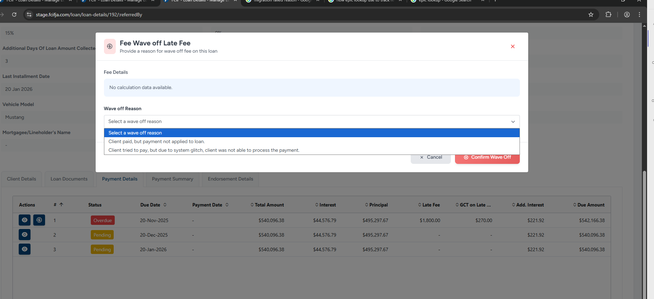Screen dimensions: 654x299
Task: Switch to the Payment Summary tab
Action: point(172,179)
